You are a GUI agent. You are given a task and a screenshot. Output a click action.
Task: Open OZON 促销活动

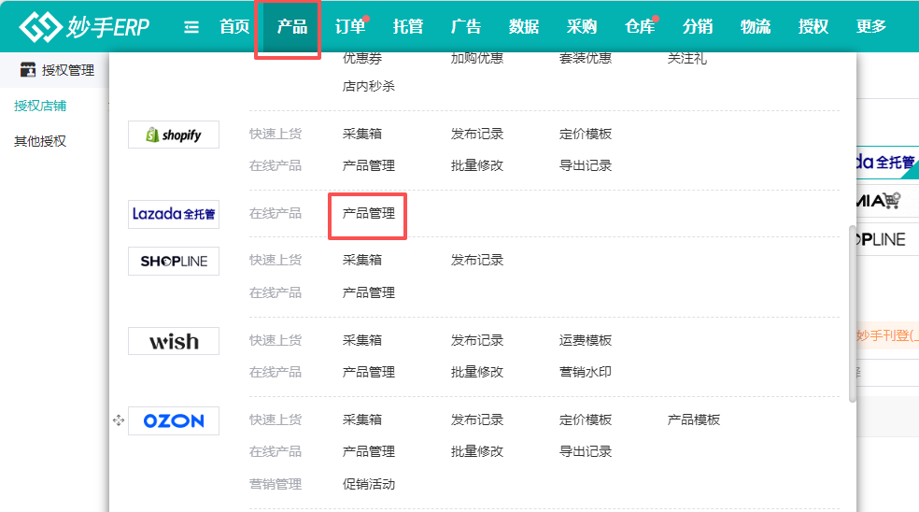point(369,484)
